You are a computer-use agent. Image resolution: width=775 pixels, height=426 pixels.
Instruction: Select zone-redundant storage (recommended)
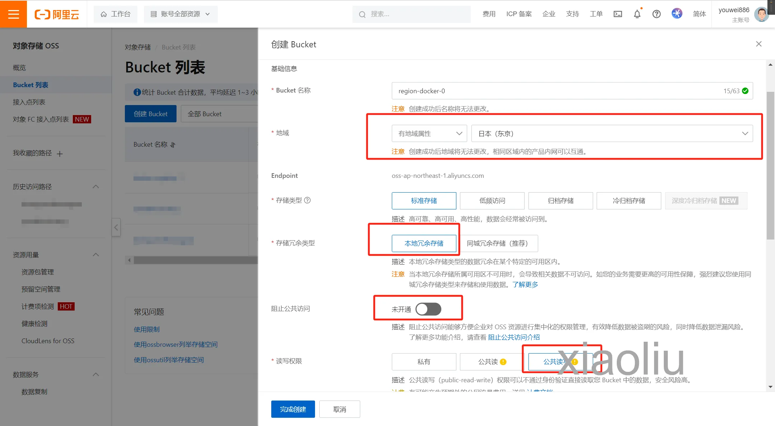click(x=497, y=243)
